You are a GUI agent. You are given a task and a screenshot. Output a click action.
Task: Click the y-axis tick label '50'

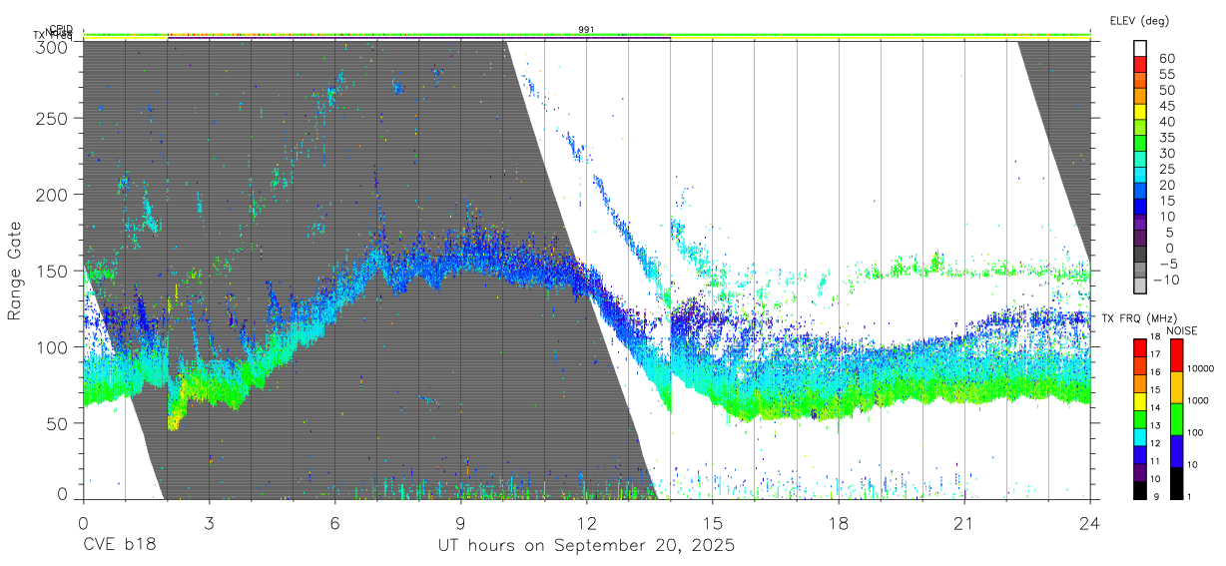click(x=57, y=423)
